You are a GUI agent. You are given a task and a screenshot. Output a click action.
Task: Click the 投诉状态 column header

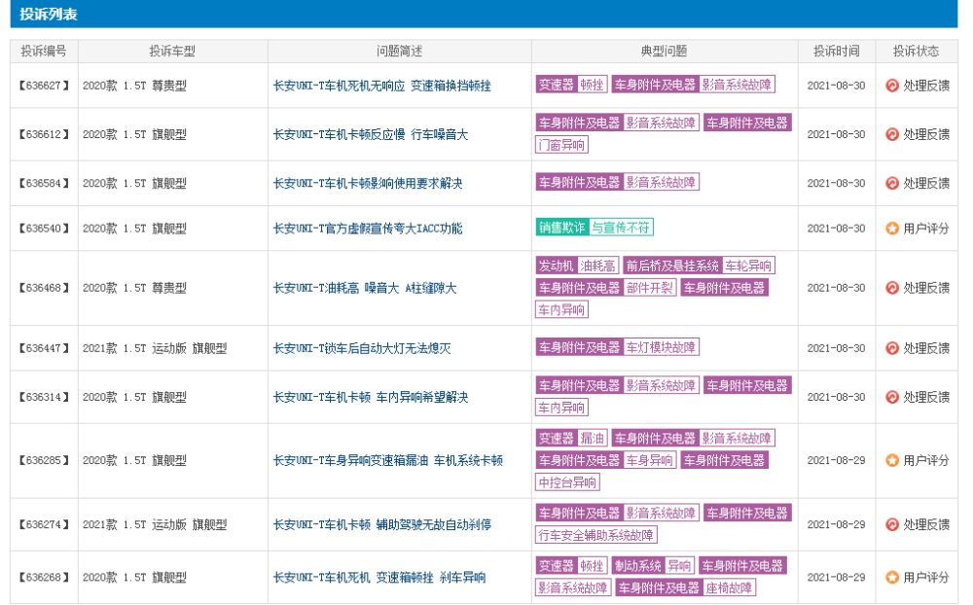click(916, 51)
